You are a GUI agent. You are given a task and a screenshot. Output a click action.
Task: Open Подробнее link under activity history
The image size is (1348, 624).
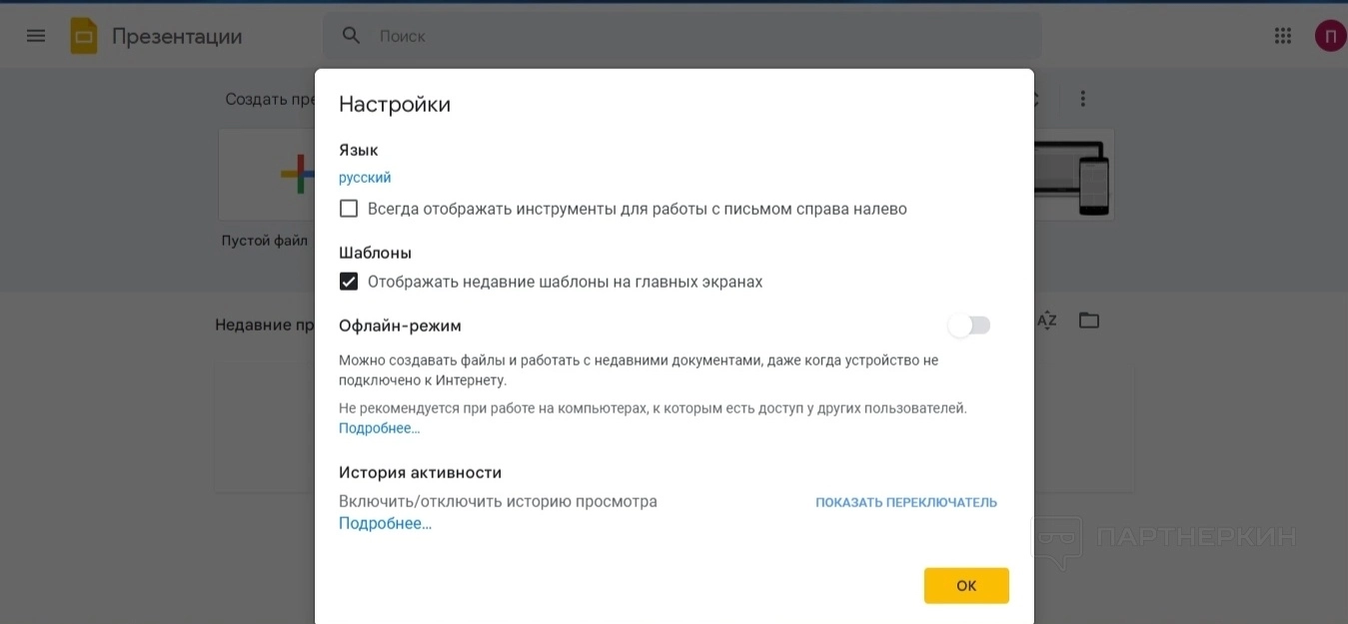(x=385, y=523)
